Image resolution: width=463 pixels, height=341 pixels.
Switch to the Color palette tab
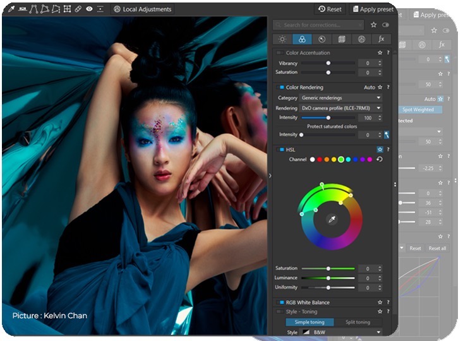[x=302, y=39]
